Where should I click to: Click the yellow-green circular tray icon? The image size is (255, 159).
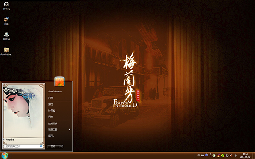223,156
